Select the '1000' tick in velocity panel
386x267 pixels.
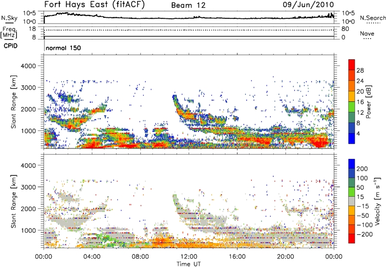(28, 230)
